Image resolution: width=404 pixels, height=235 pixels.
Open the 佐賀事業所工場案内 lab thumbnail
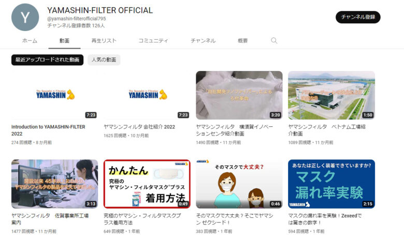click(54, 184)
